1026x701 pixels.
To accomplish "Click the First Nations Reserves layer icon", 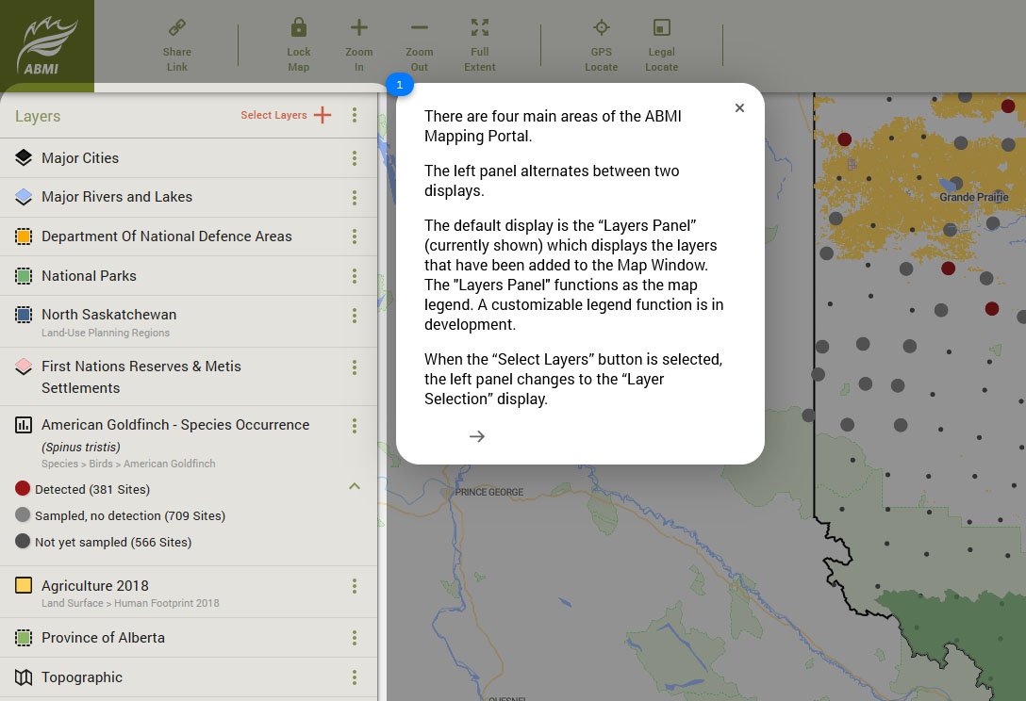I will point(24,367).
